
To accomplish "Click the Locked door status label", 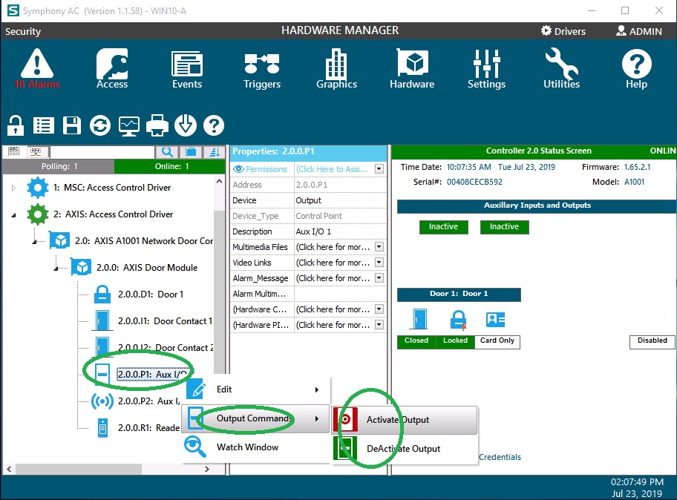I will point(455,341).
